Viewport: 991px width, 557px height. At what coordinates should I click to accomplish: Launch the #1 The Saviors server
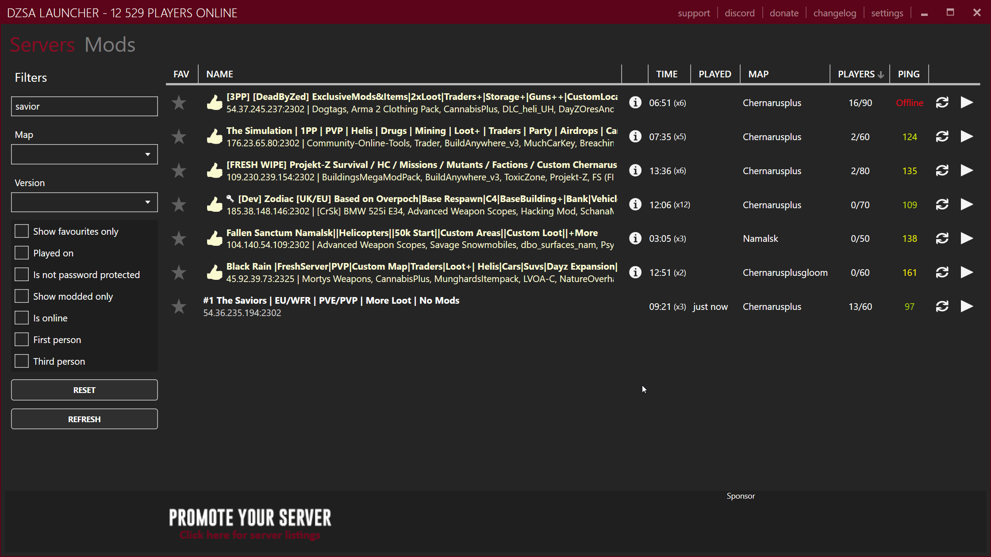point(967,306)
